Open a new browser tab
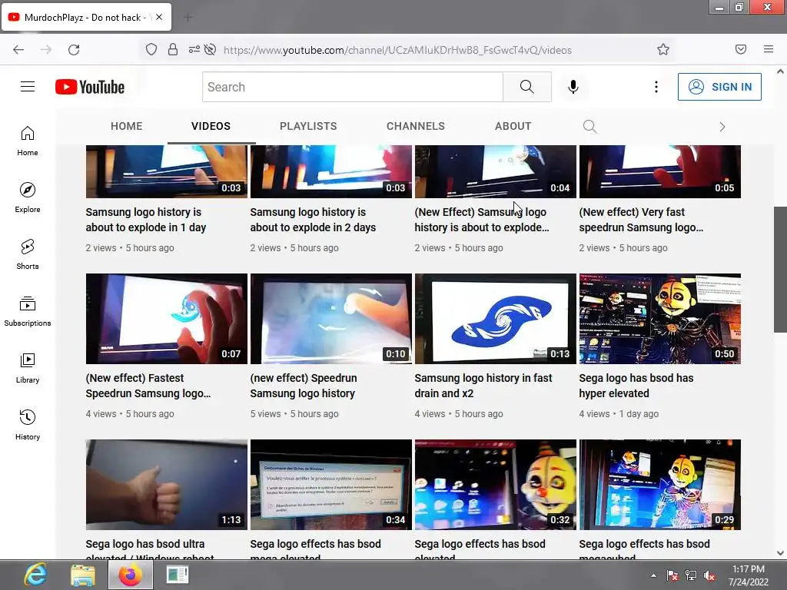This screenshot has height=590, width=787. tap(188, 18)
